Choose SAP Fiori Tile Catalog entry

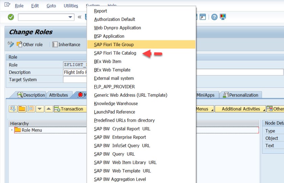141,53
